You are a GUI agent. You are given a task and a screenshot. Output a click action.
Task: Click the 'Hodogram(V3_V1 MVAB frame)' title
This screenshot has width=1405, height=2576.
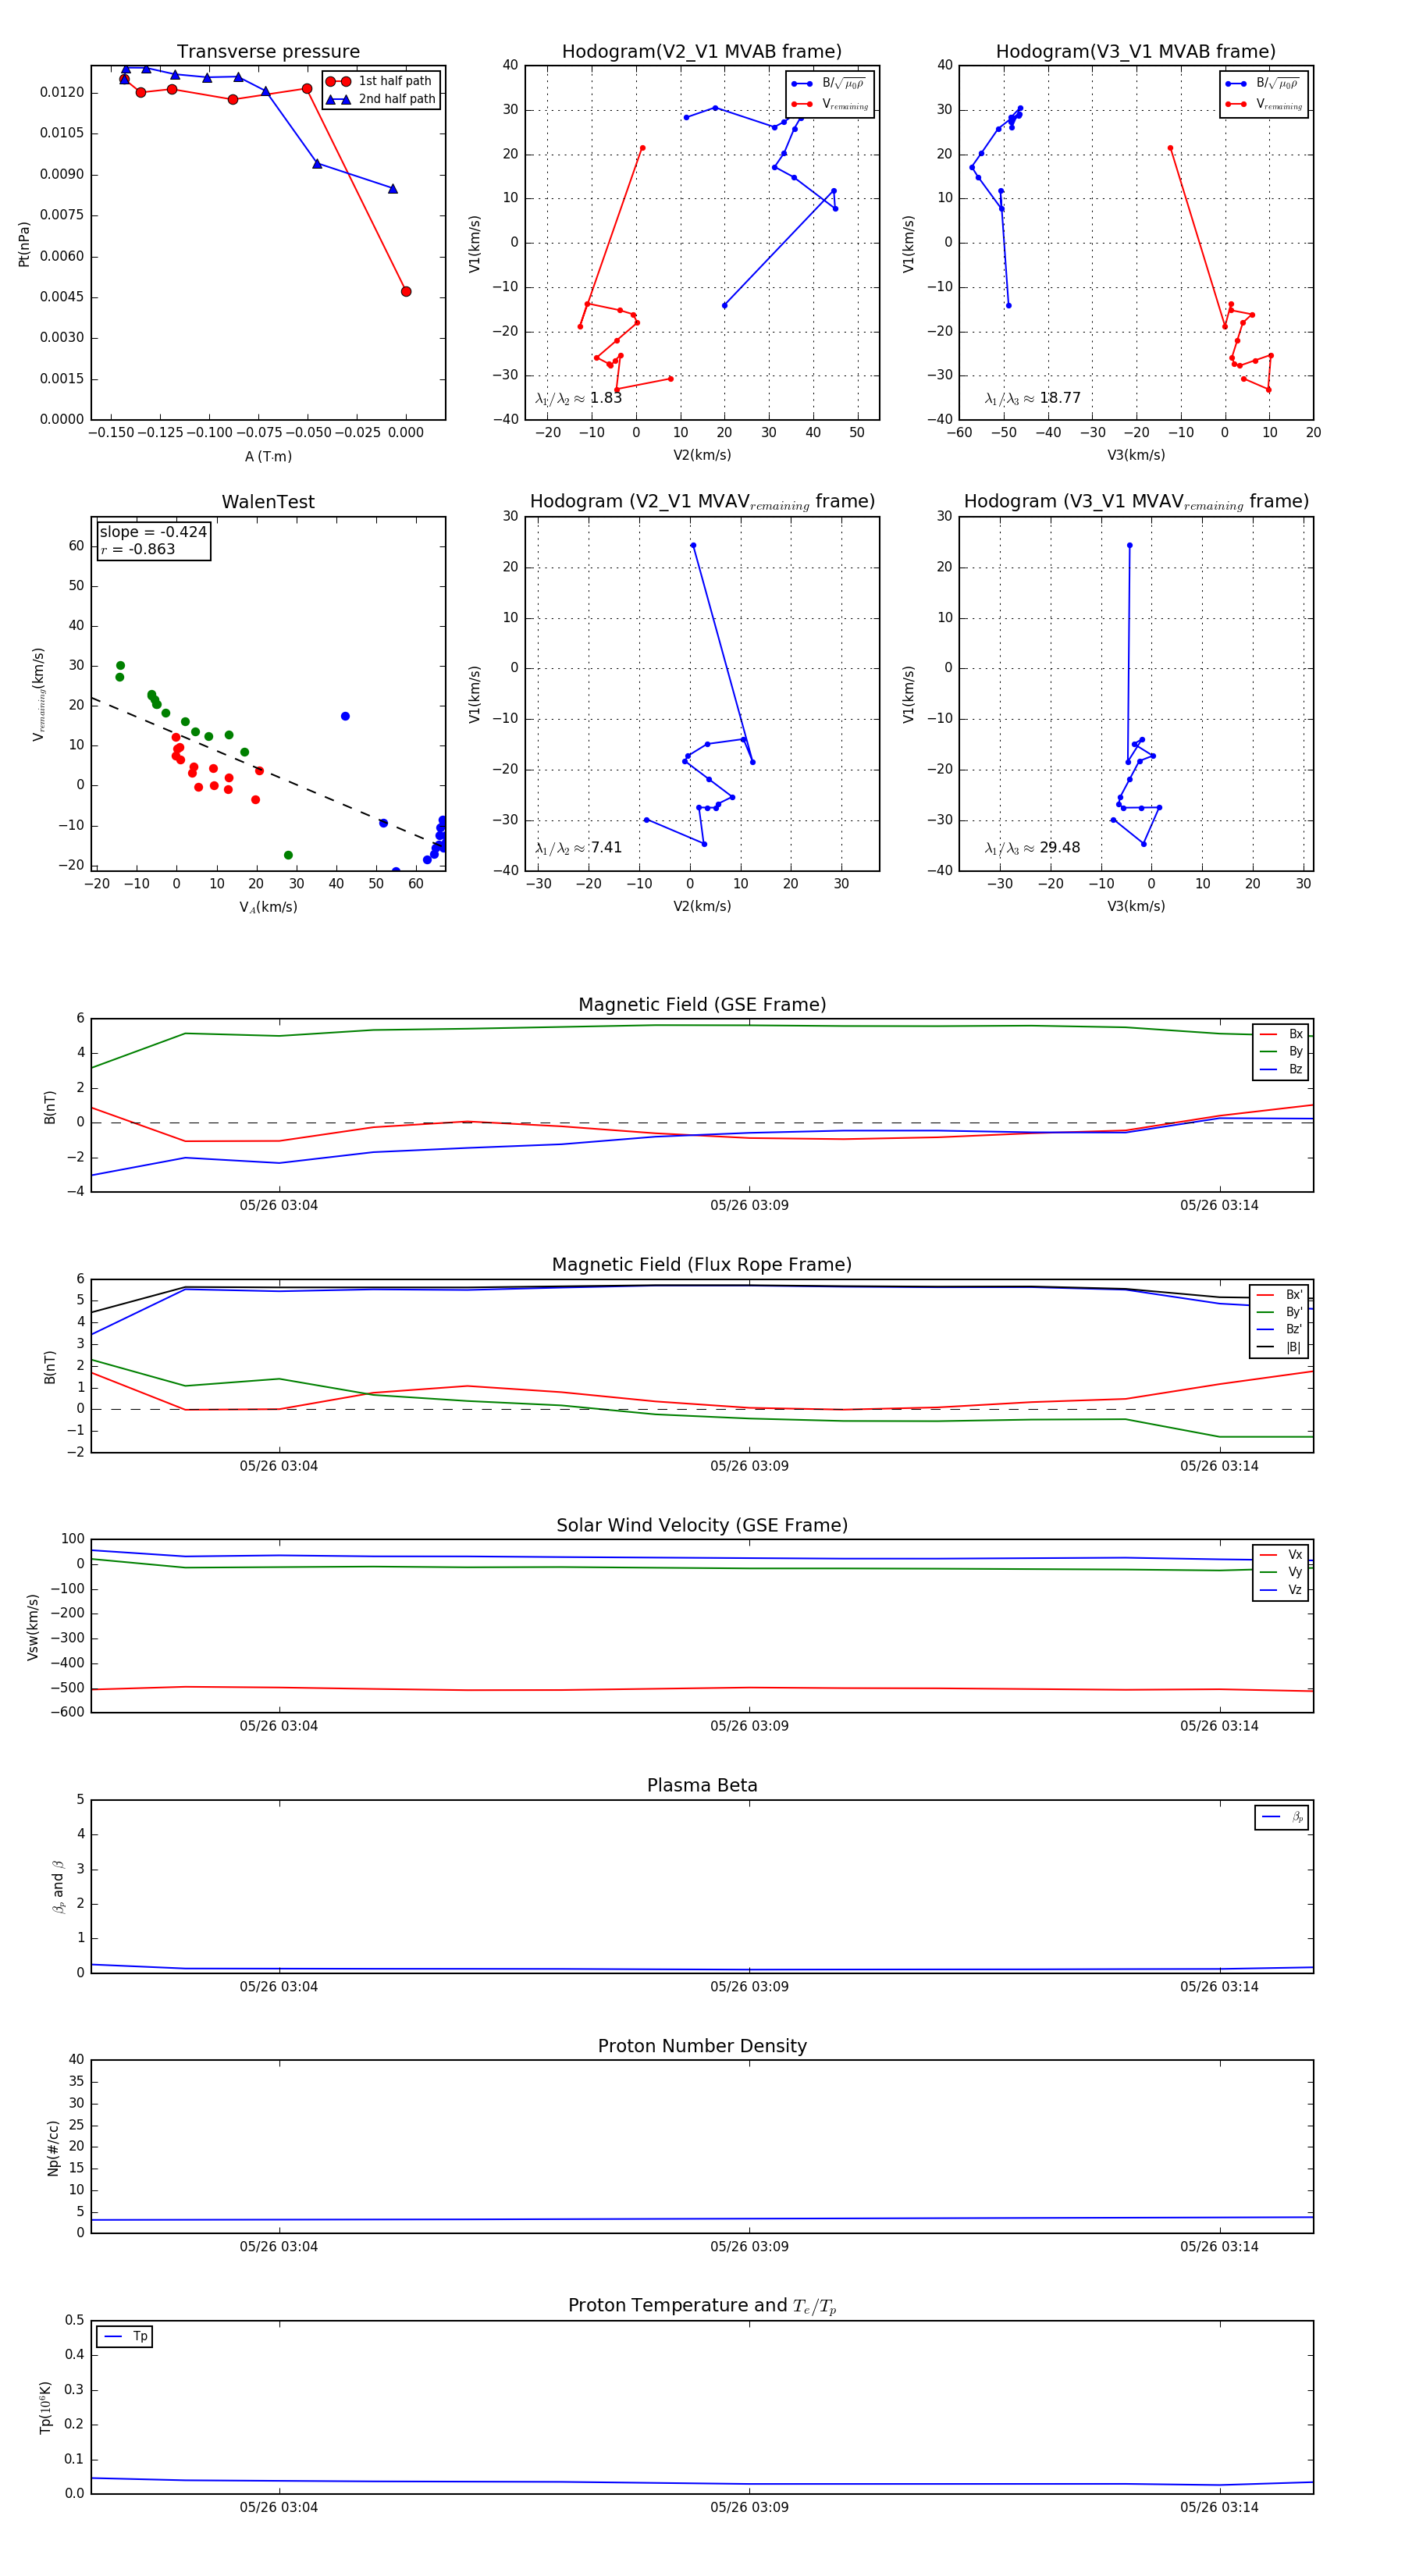click(x=1135, y=52)
